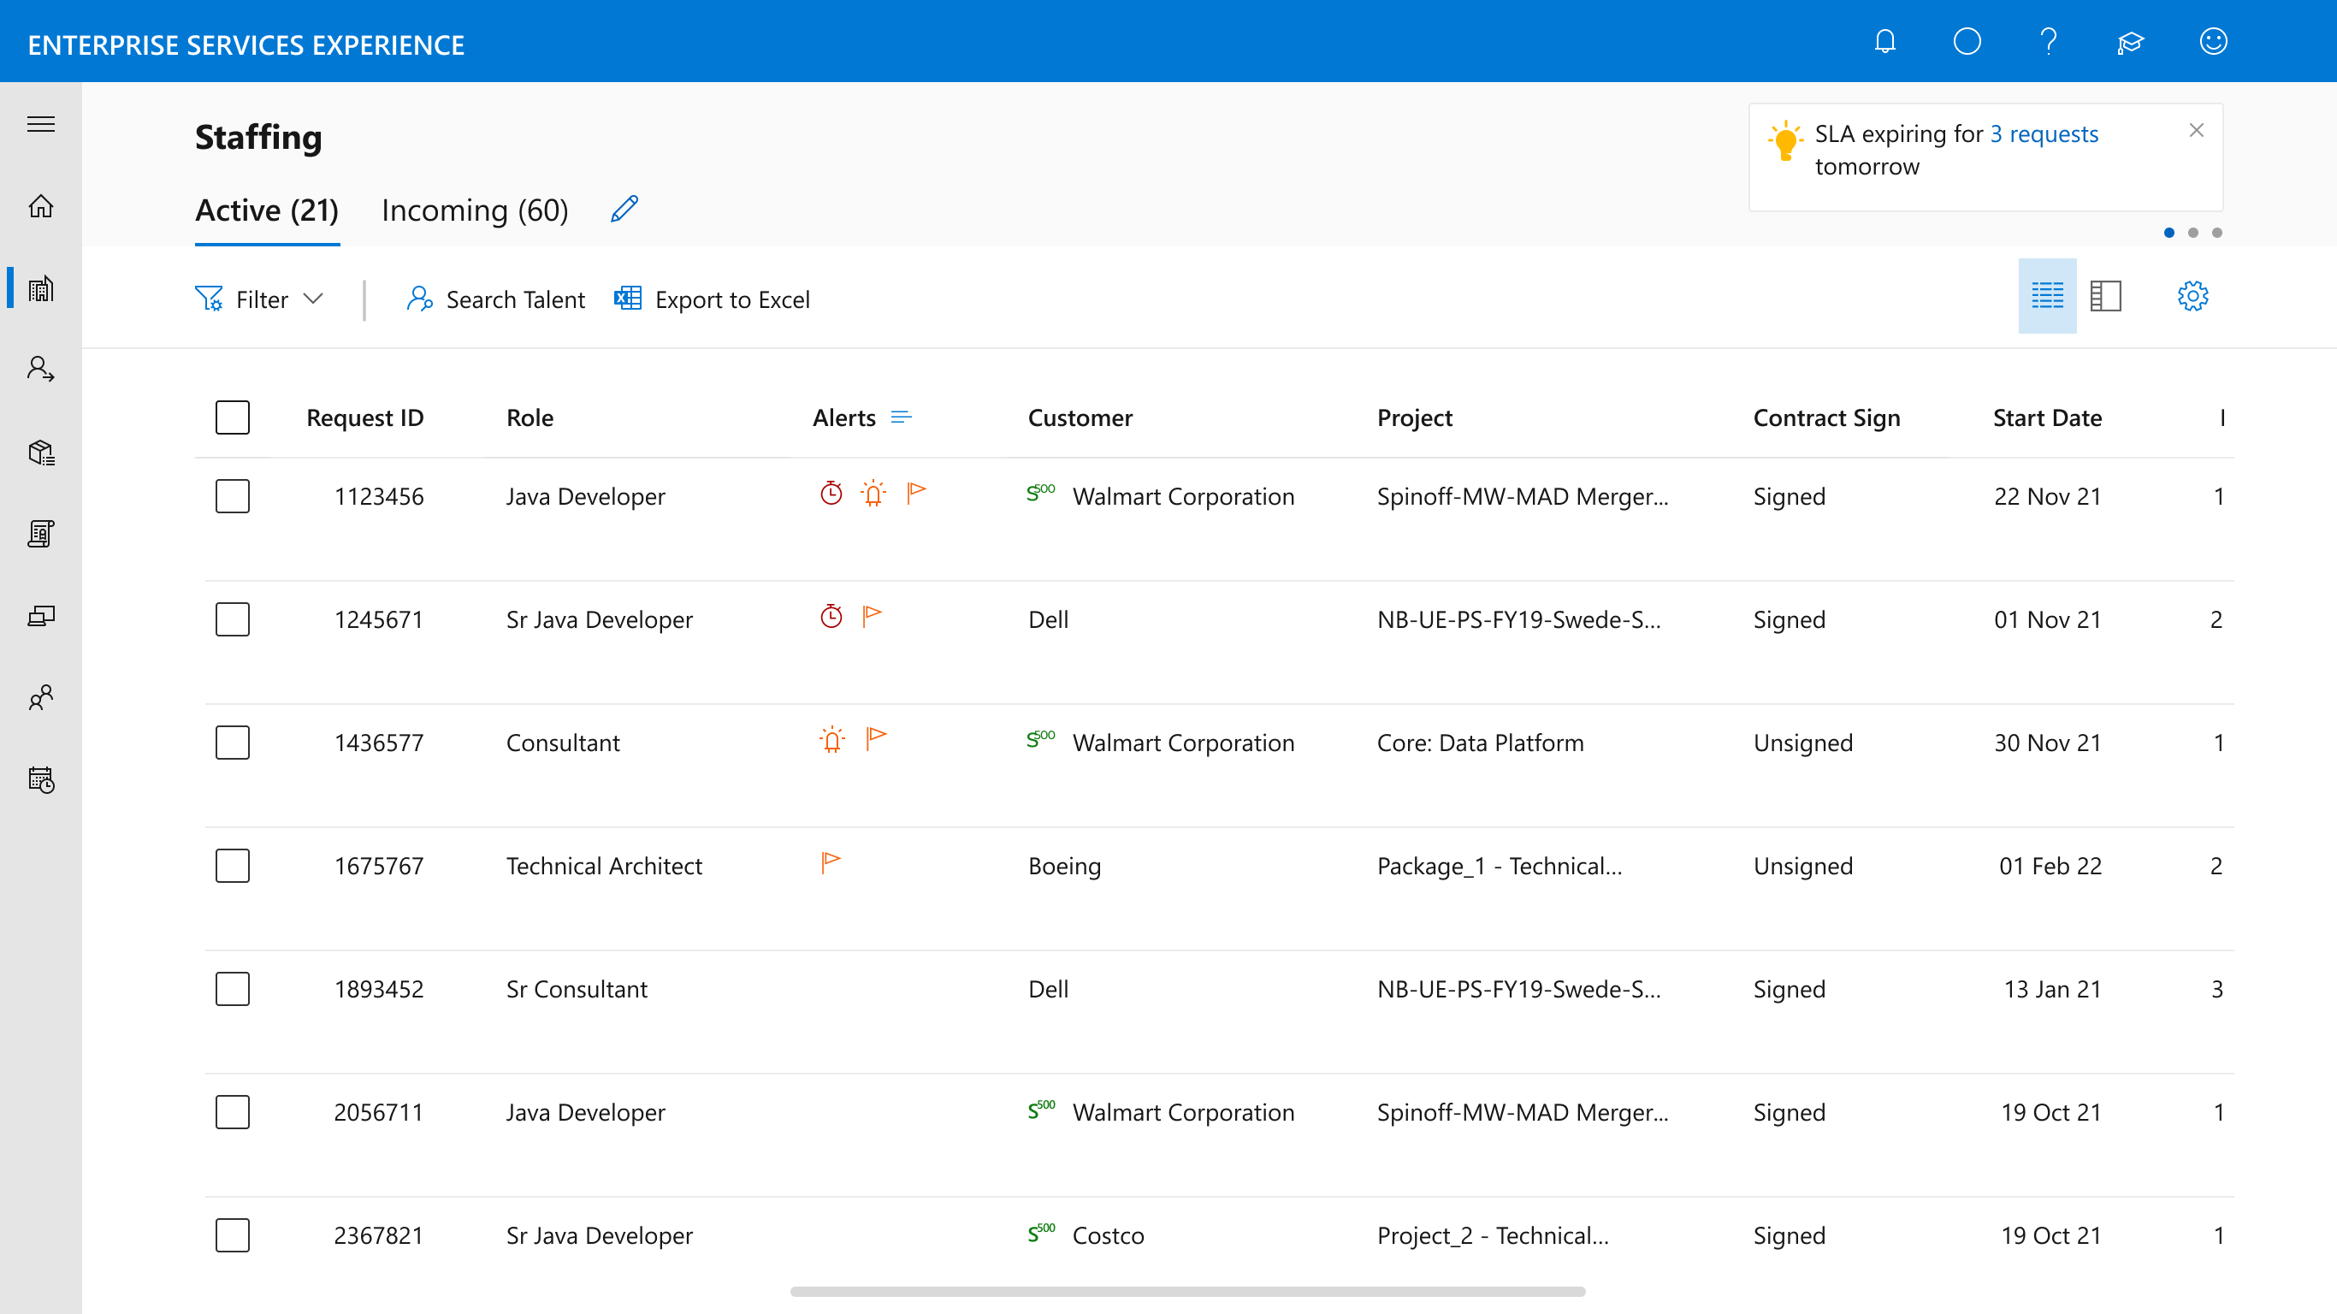Select checkbox for request 1675767
2337x1314 pixels.
pyautogui.click(x=233, y=866)
